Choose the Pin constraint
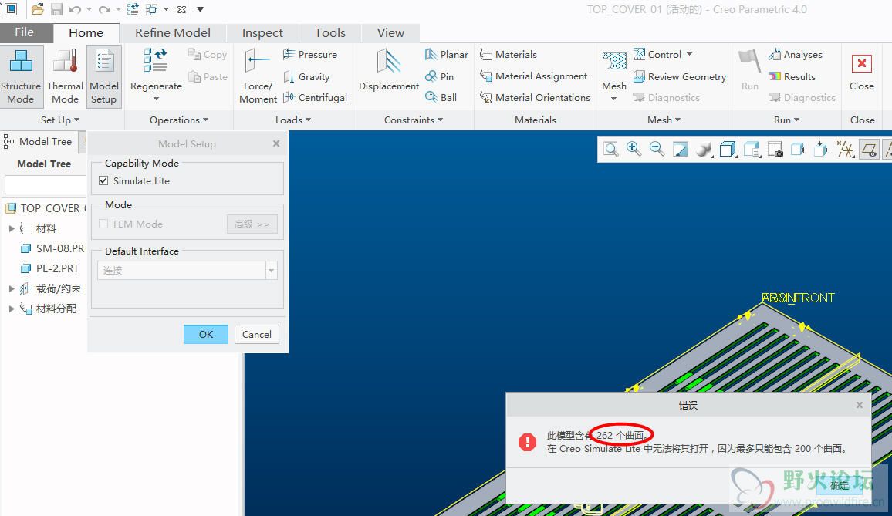The height and width of the screenshot is (516, 892). click(x=439, y=76)
